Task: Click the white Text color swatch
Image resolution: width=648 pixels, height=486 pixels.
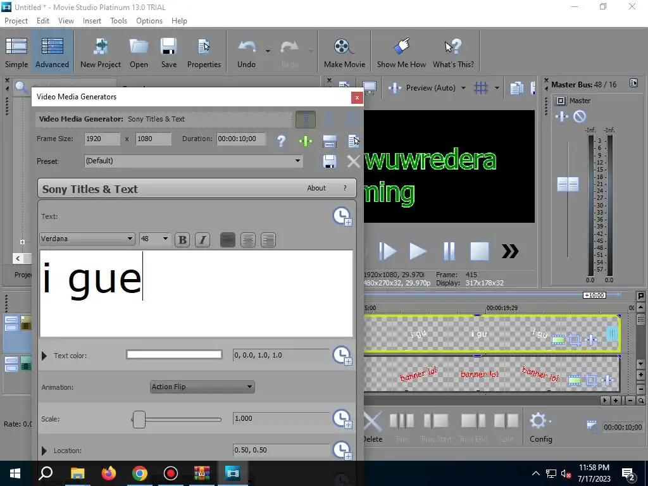Action: pos(174,354)
